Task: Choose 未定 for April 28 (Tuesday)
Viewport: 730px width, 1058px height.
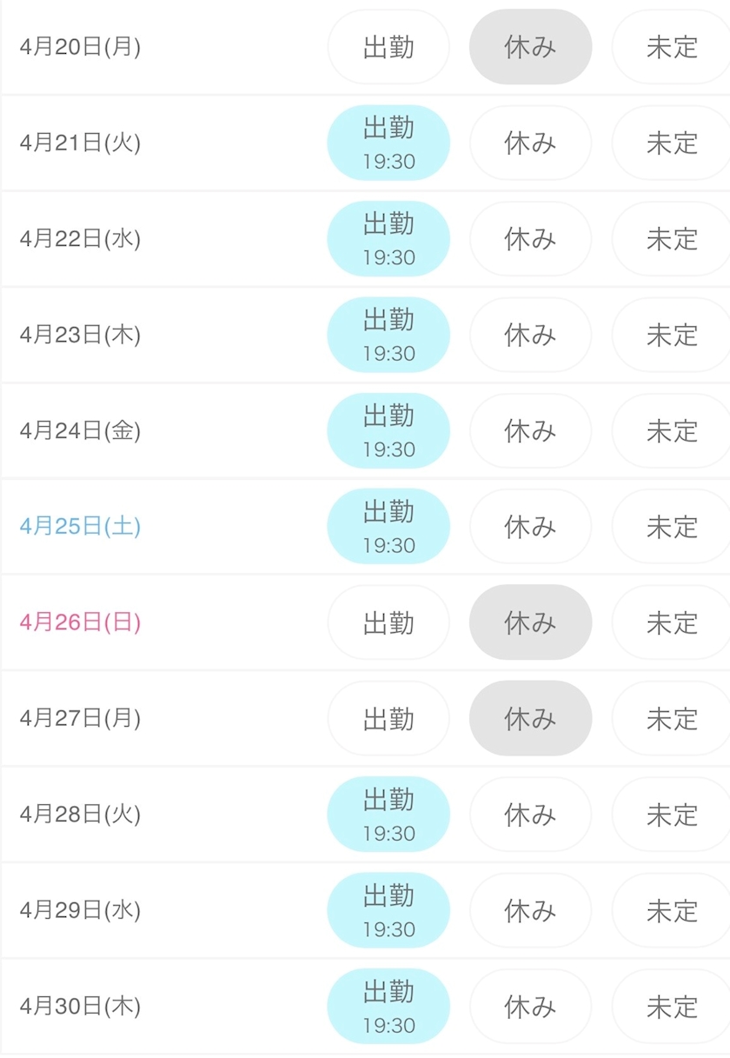Action: pyautogui.click(x=671, y=815)
